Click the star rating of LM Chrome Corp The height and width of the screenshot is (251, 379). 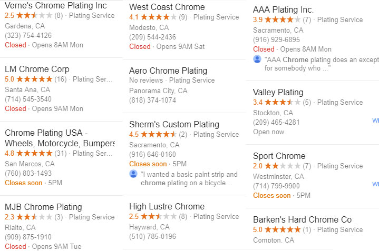[x=34, y=79]
